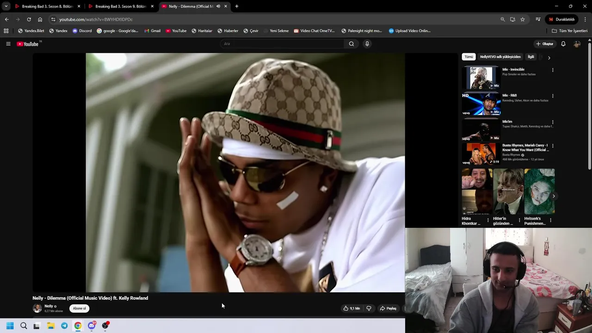Open Chrome three-dot menu
This screenshot has width=592, height=333.
[x=585, y=19]
